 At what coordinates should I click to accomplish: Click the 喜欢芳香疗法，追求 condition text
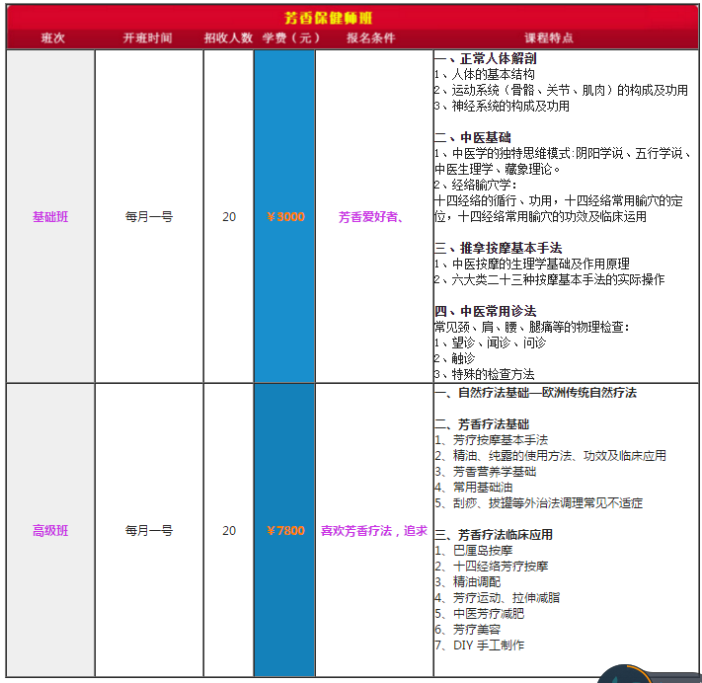tap(374, 531)
